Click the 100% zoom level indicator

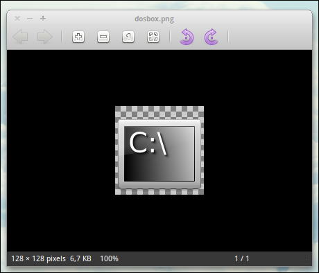pos(109,258)
